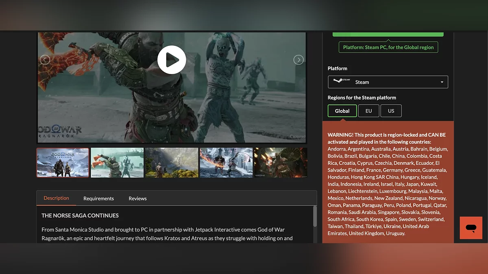Select the fourth snowy combat thumbnail
The image size is (488, 274).
(x=226, y=162)
